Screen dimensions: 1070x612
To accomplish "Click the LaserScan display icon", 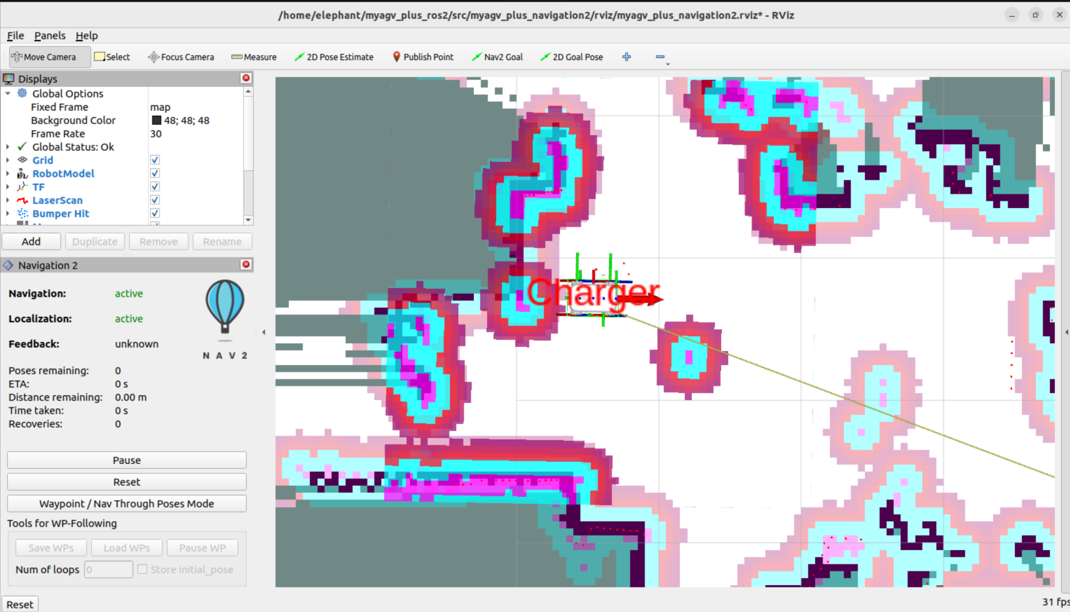I will (x=22, y=200).
